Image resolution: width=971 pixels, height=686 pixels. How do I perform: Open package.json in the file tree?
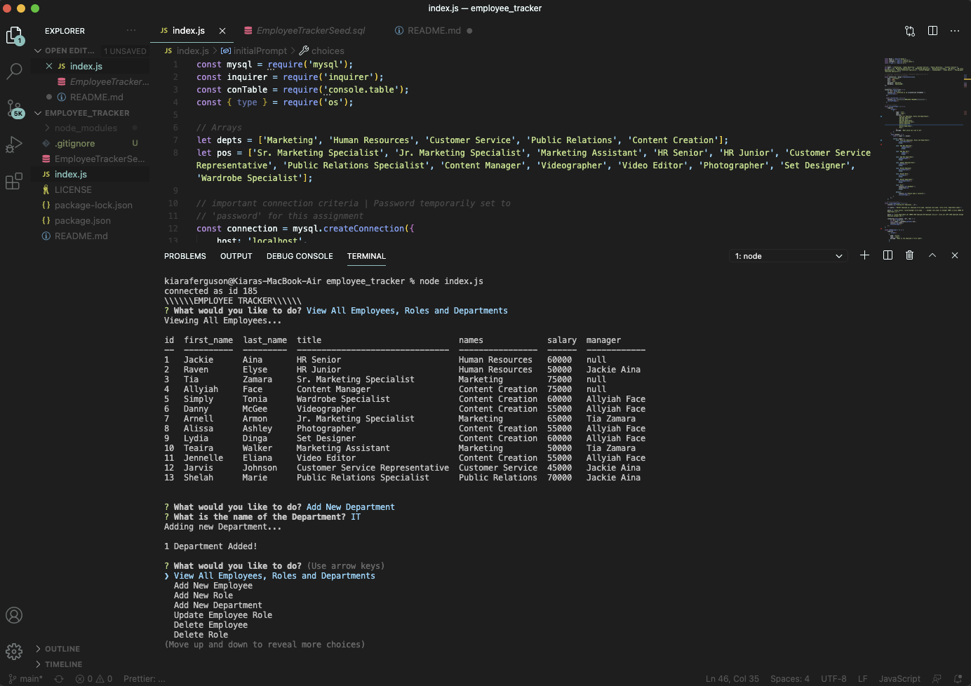pos(83,221)
